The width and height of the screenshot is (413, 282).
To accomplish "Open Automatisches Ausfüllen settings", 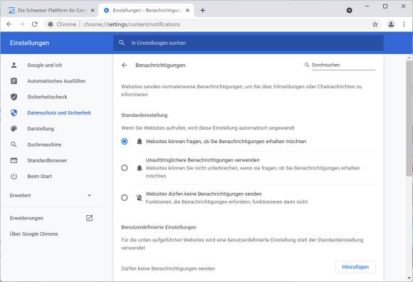I will [x=56, y=81].
